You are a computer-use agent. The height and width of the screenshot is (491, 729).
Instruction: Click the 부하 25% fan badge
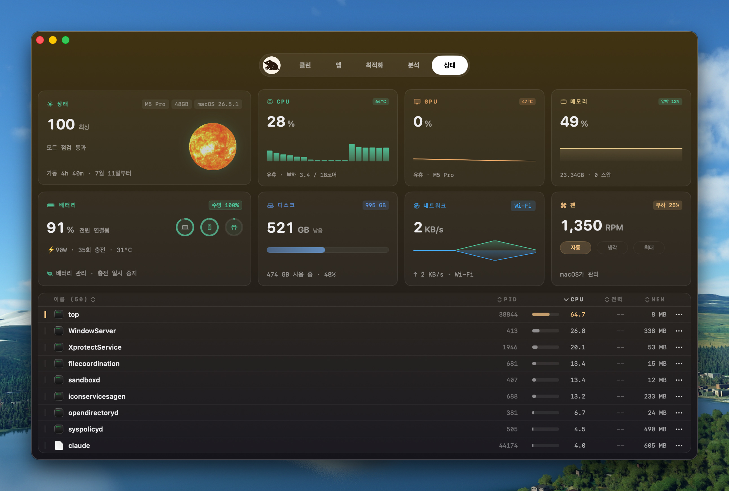click(667, 205)
